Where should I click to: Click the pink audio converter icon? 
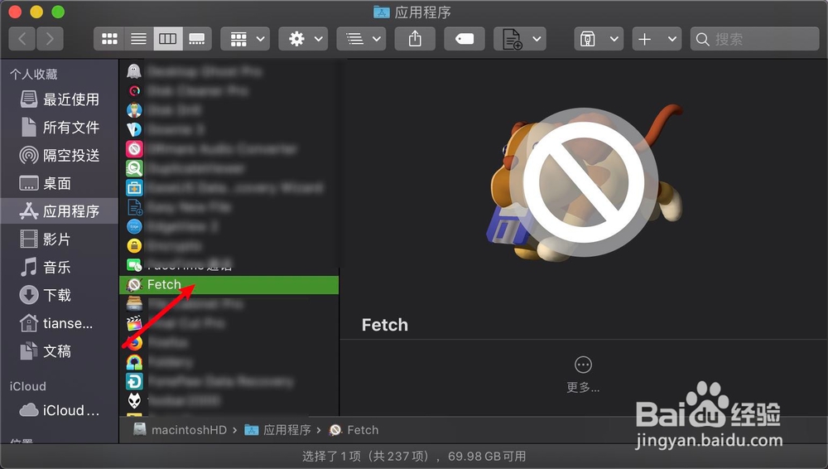[x=134, y=149]
